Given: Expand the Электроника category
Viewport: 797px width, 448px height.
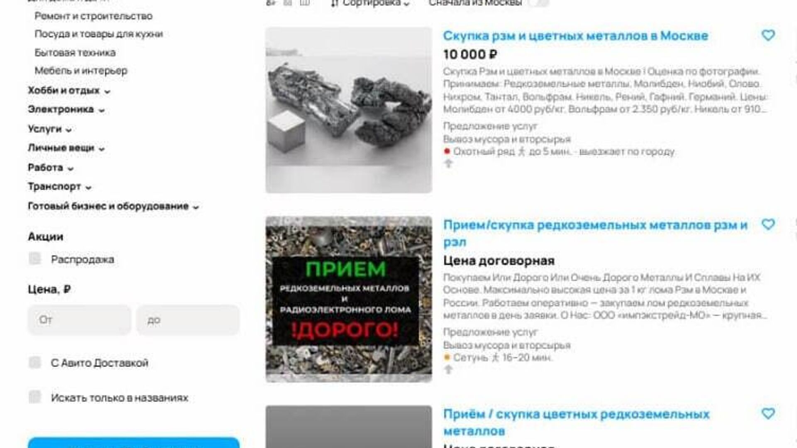Looking at the screenshot, I should click(66, 110).
